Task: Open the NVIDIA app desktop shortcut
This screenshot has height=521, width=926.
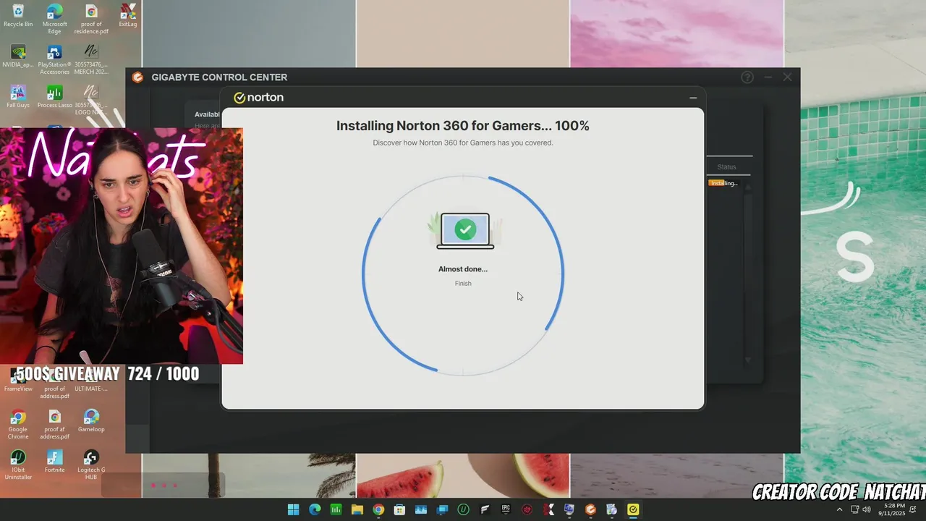Action: tap(18, 56)
